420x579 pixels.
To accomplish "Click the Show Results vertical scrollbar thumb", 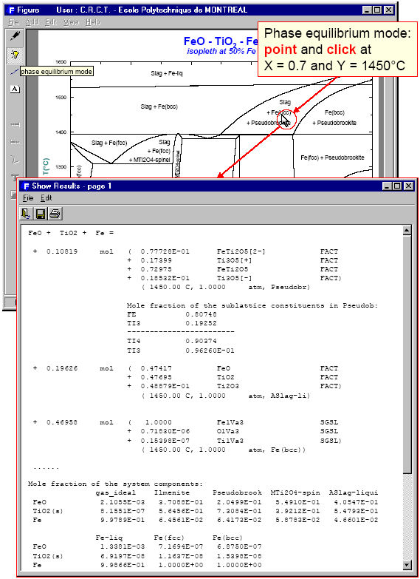I will click(407, 354).
